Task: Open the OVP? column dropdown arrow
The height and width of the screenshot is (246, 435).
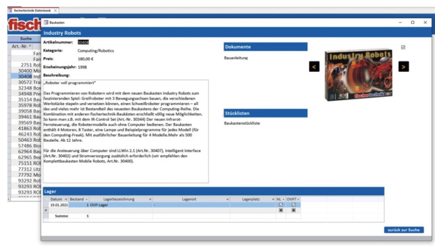Action: pos(298,199)
